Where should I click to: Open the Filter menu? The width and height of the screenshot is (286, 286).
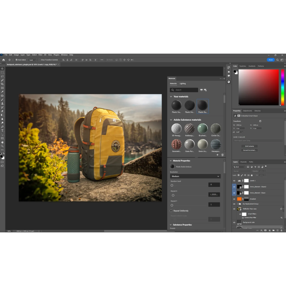[x=40, y=55]
